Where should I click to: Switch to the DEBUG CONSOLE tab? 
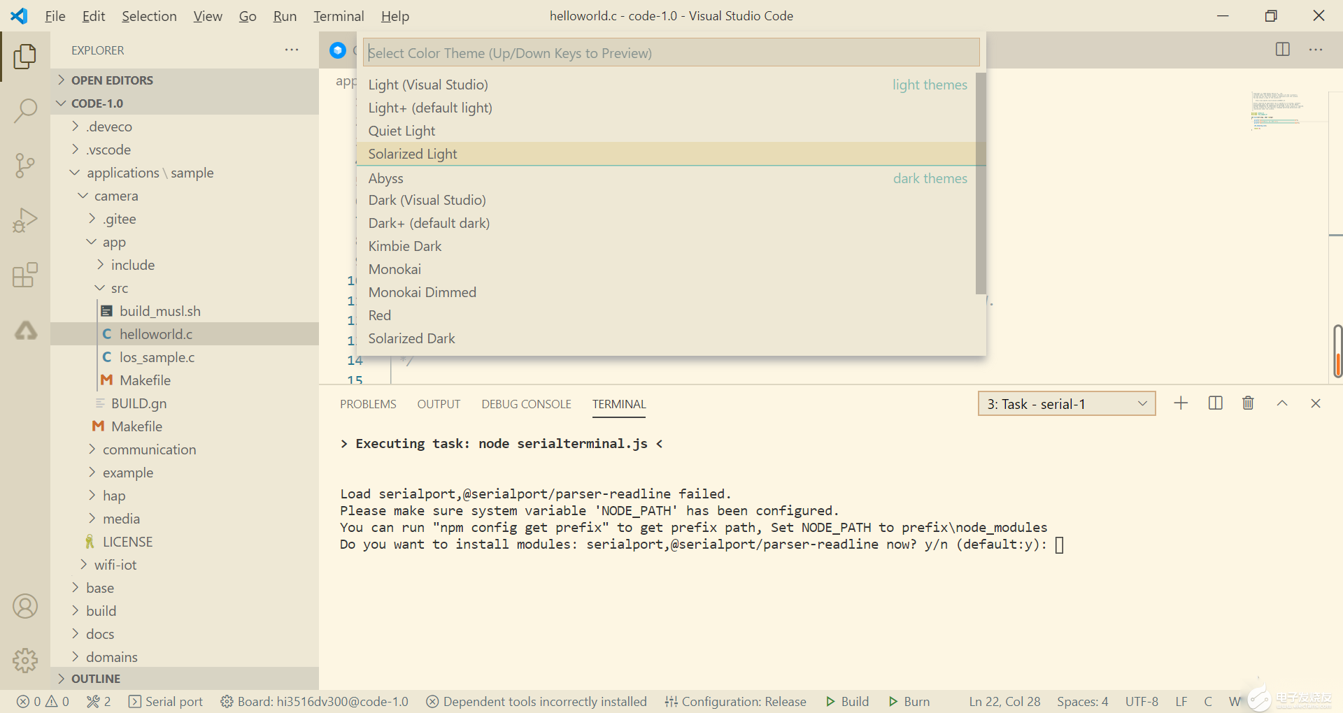click(526, 404)
